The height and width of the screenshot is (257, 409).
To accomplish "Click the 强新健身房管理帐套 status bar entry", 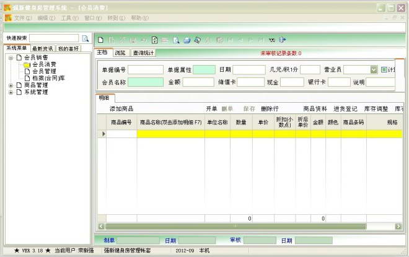I will tap(127, 250).
